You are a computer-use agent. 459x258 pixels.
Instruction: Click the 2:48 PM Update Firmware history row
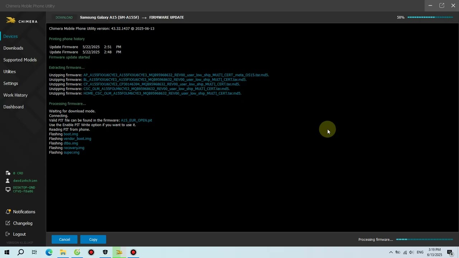pyautogui.click(x=85, y=52)
